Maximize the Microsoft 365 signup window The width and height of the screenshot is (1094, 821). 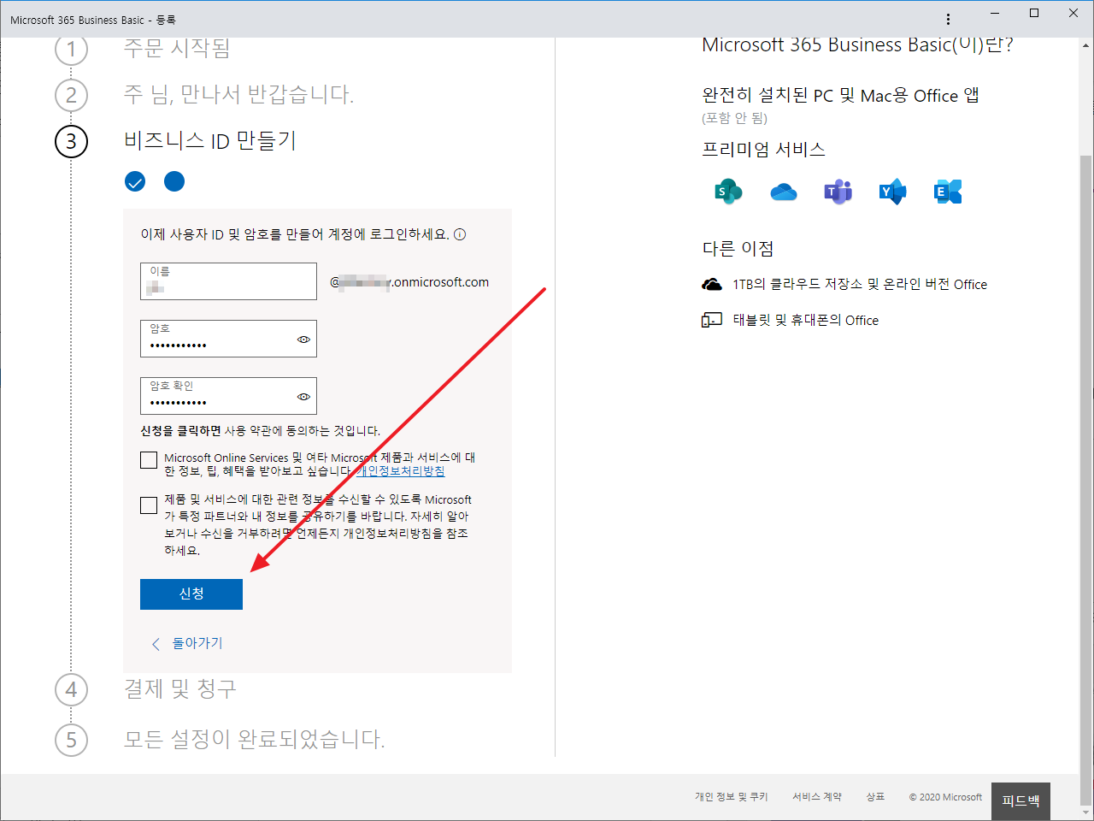point(1034,13)
